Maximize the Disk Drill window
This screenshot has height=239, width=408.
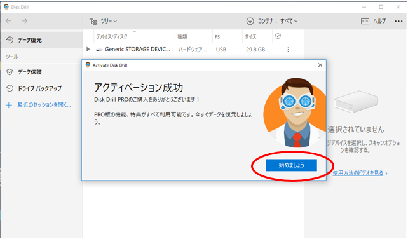pyautogui.click(x=381, y=7)
